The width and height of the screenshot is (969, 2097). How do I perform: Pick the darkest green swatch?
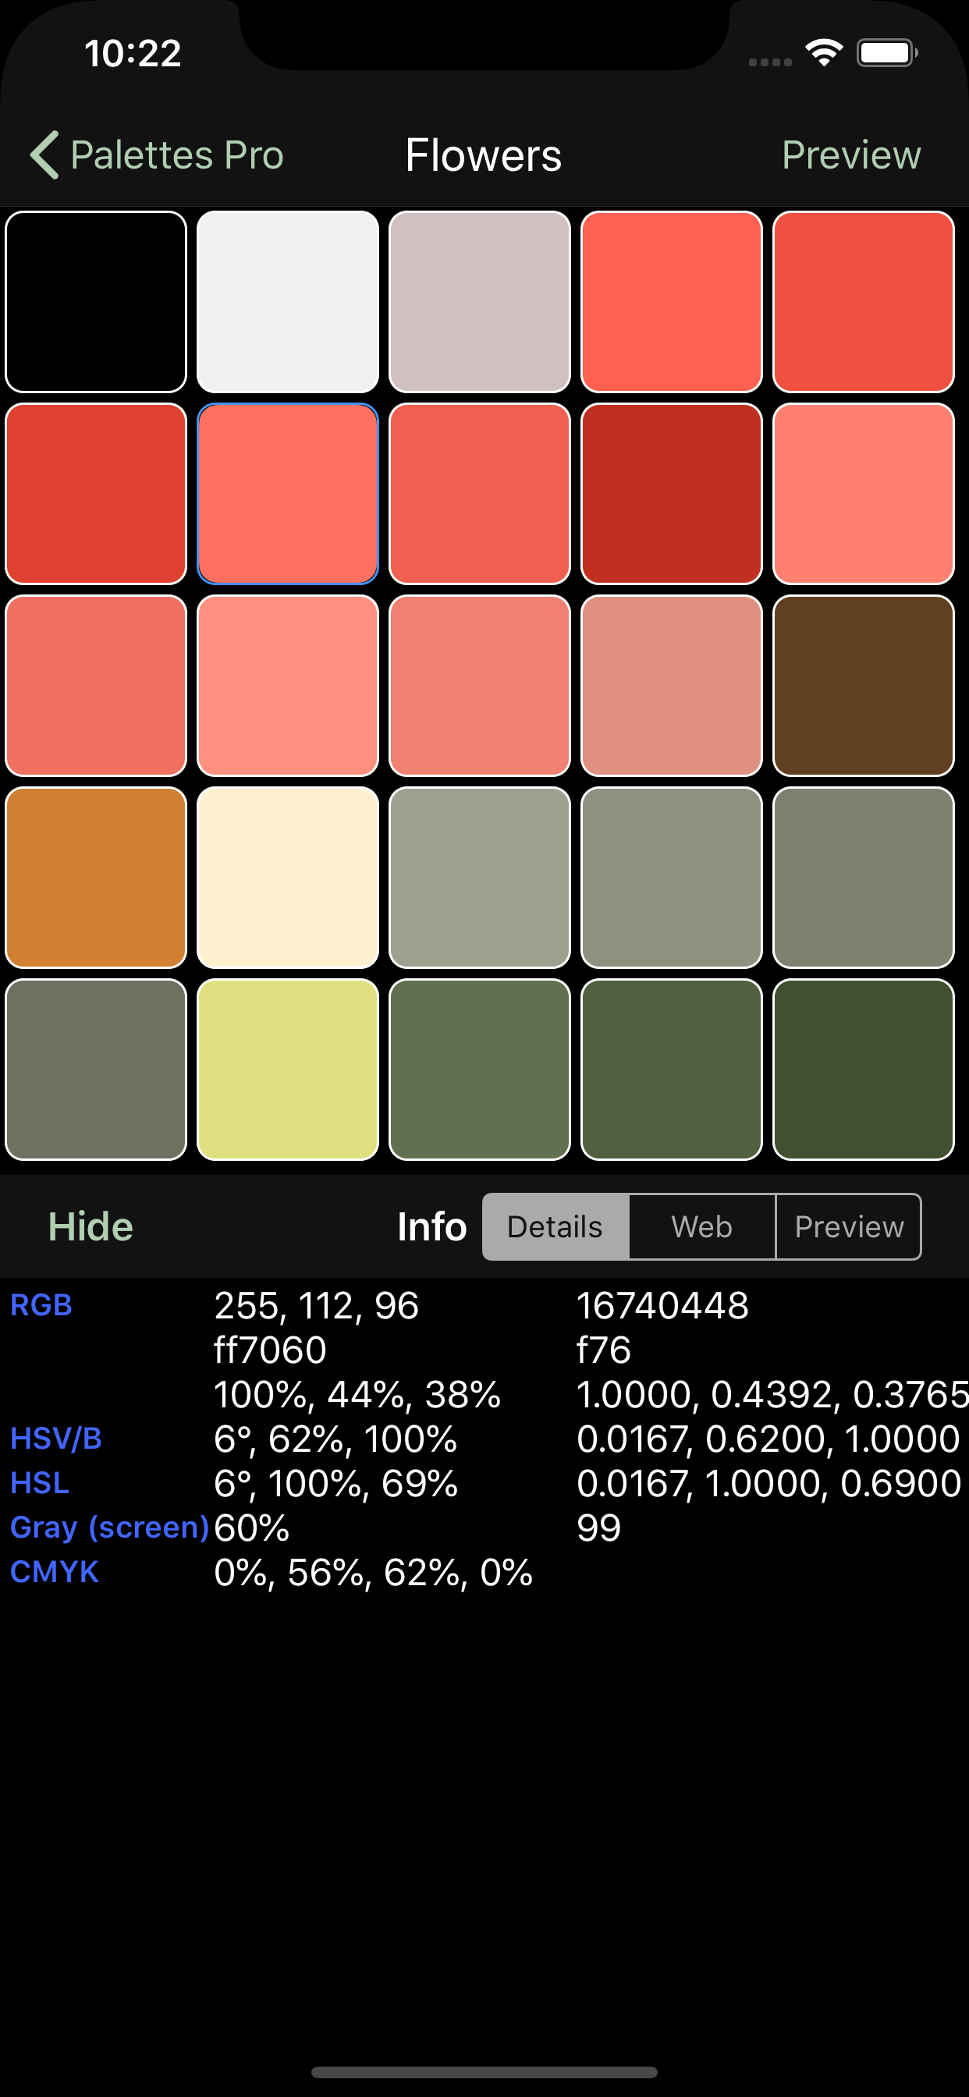(x=863, y=1069)
